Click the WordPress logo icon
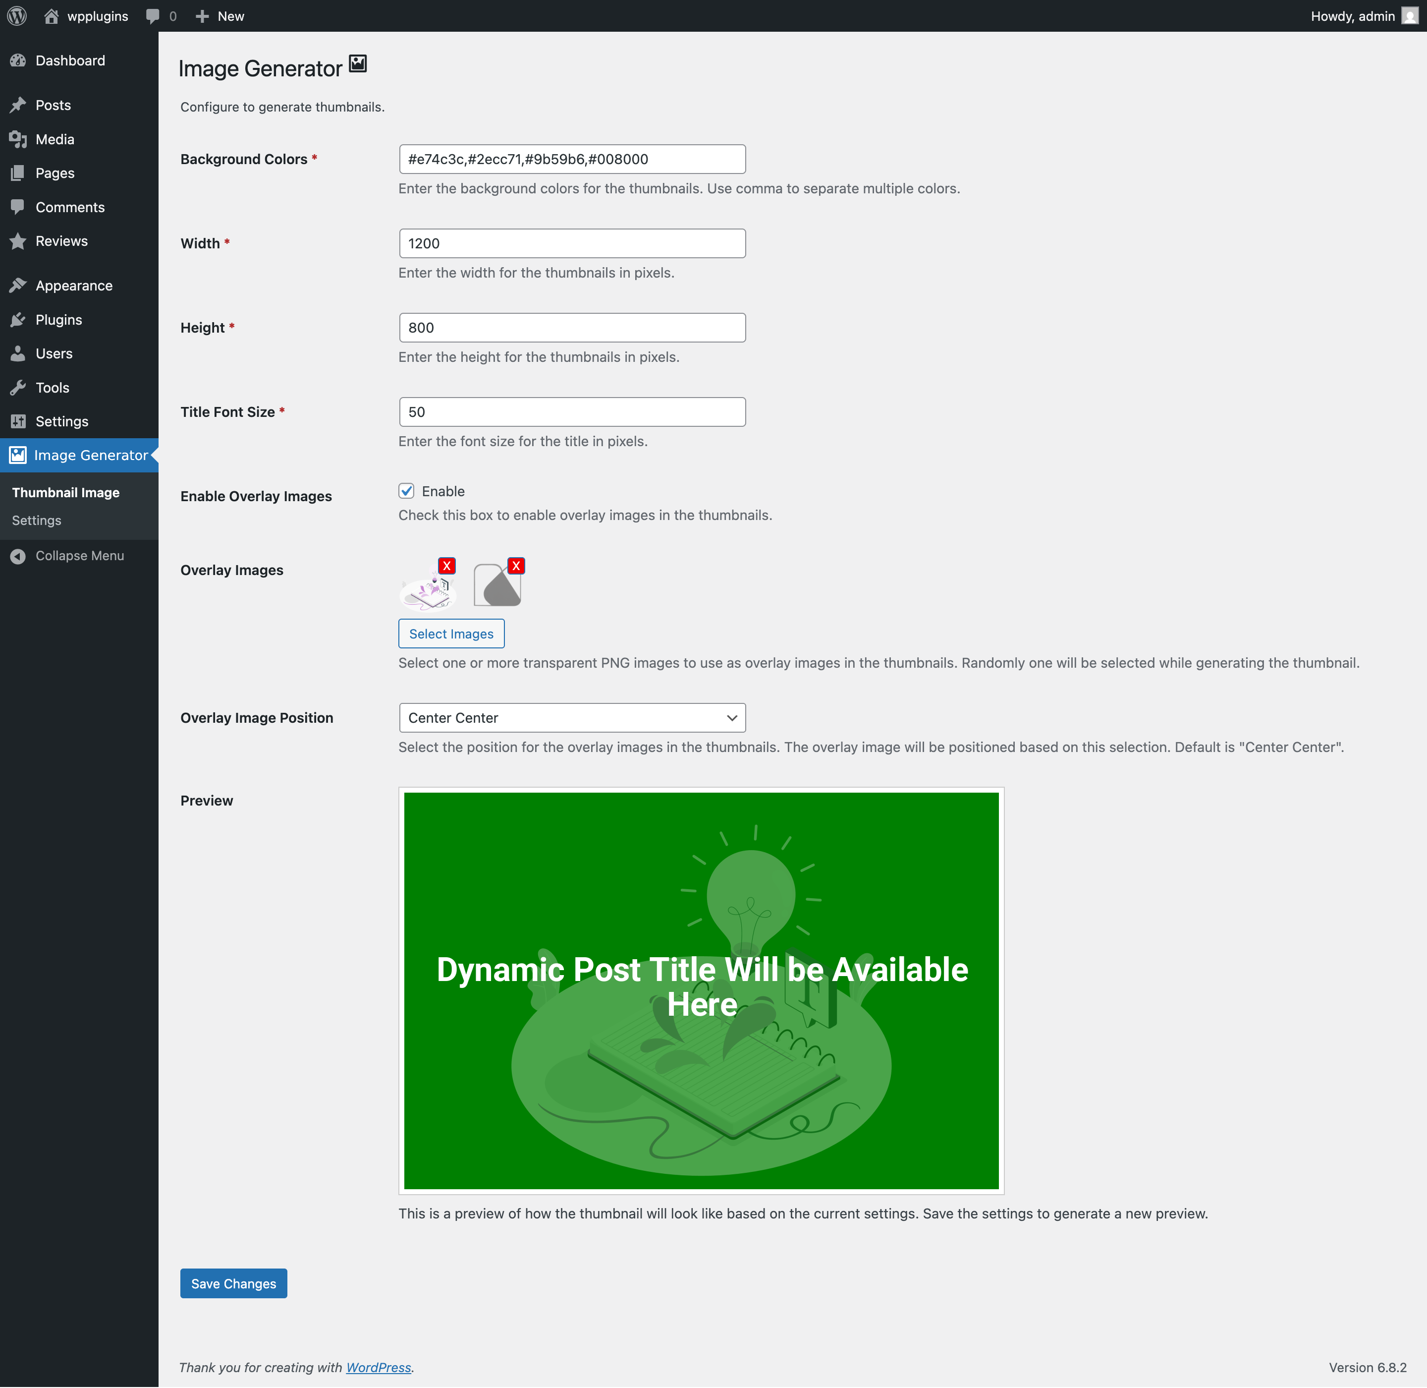The width and height of the screenshot is (1427, 1388). click(x=17, y=16)
